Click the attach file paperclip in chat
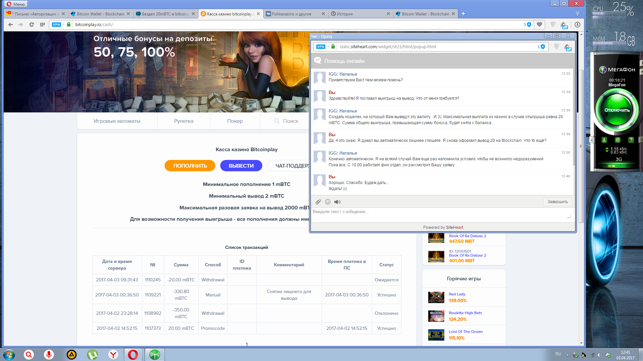The image size is (643, 361). [x=318, y=202]
